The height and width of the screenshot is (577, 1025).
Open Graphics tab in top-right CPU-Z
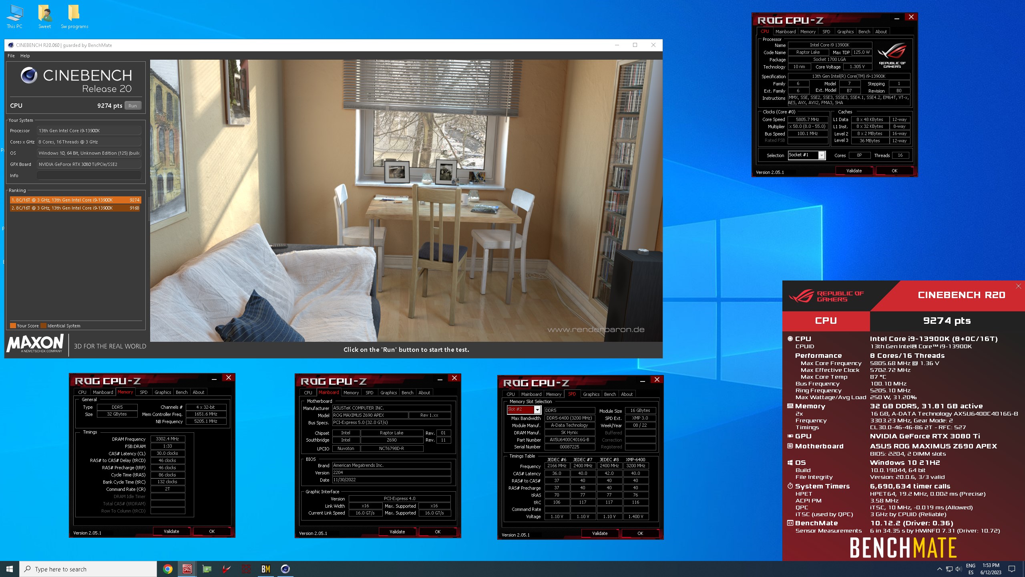(846, 32)
